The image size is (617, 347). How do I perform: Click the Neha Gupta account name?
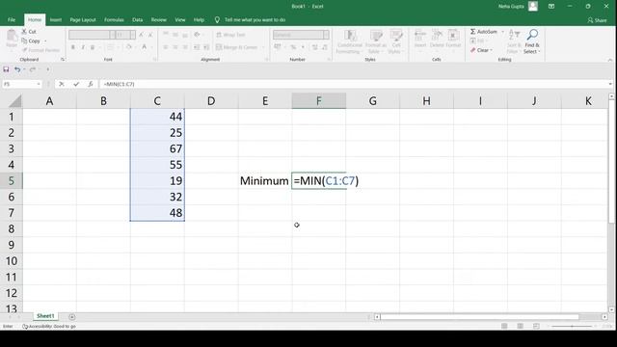click(511, 7)
